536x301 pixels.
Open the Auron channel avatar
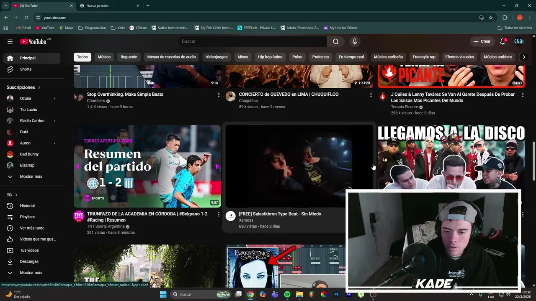pyautogui.click(x=10, y=143)
